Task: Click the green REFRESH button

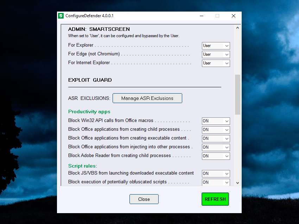Action: click(x=215, y=199)
